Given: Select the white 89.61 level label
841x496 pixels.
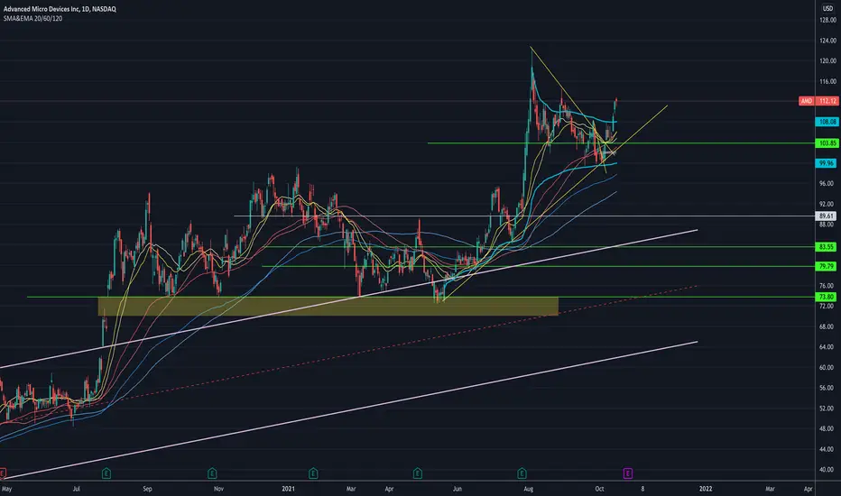Looking at the screenshot, I should pyautogui.click(x=827, y=216).
